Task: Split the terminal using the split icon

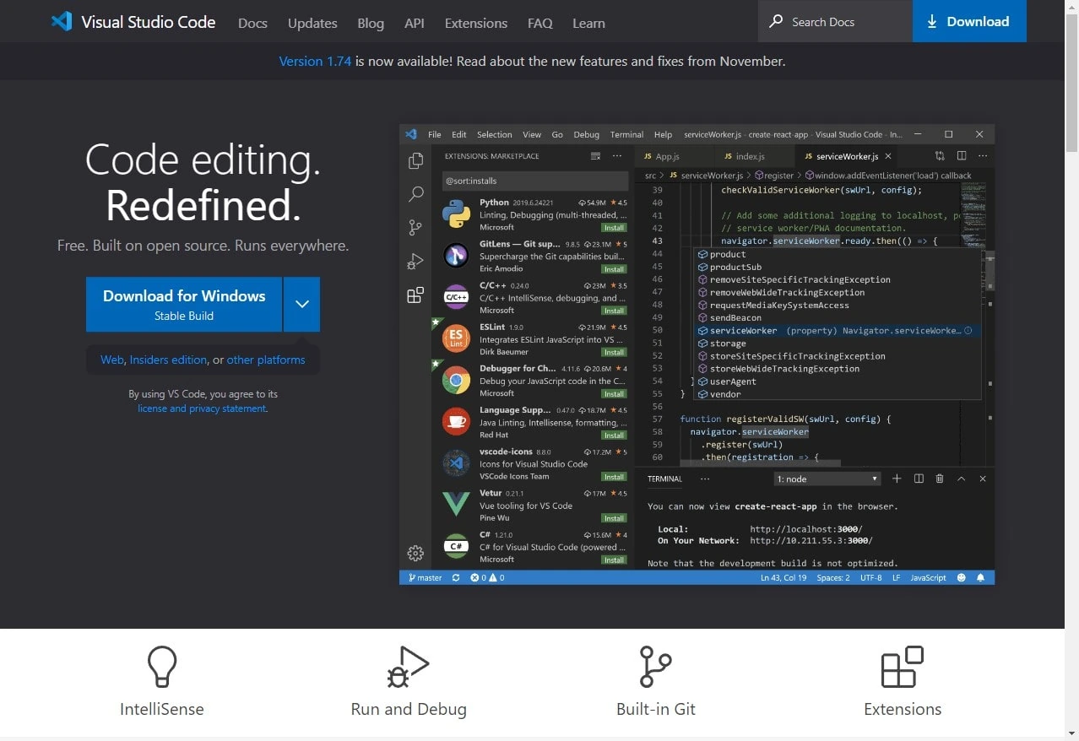Action: (918, 479)
